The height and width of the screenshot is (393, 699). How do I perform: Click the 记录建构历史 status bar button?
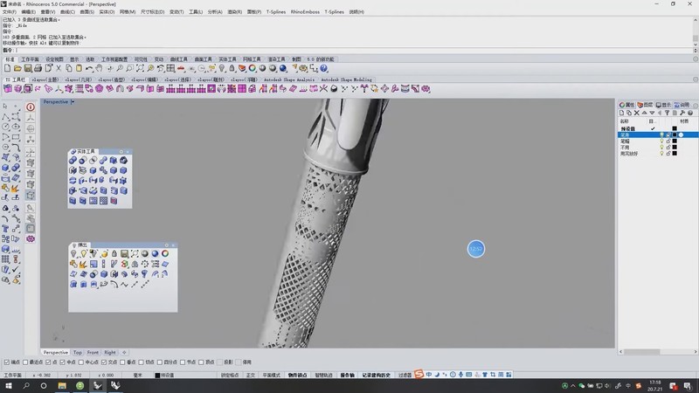[377, 375]
